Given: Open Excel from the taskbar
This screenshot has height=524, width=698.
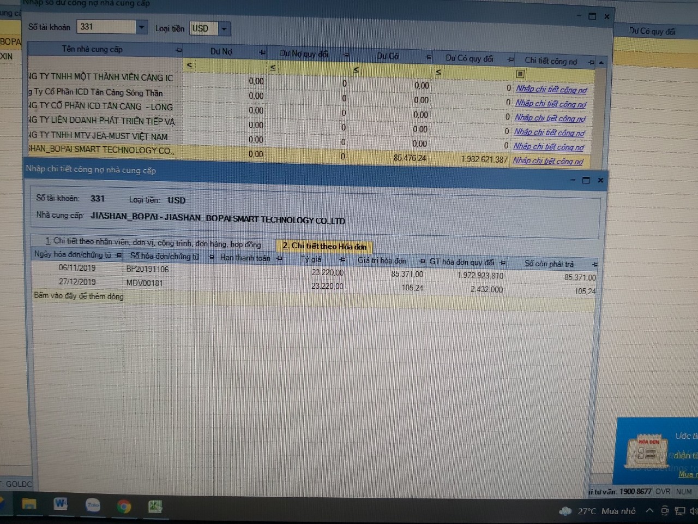Looking at the screenshot, I should 155,507.
